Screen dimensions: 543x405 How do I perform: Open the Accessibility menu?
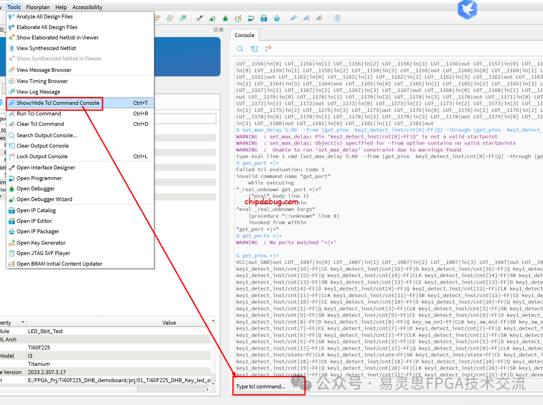pyautogui.click(x=87, y=7)
